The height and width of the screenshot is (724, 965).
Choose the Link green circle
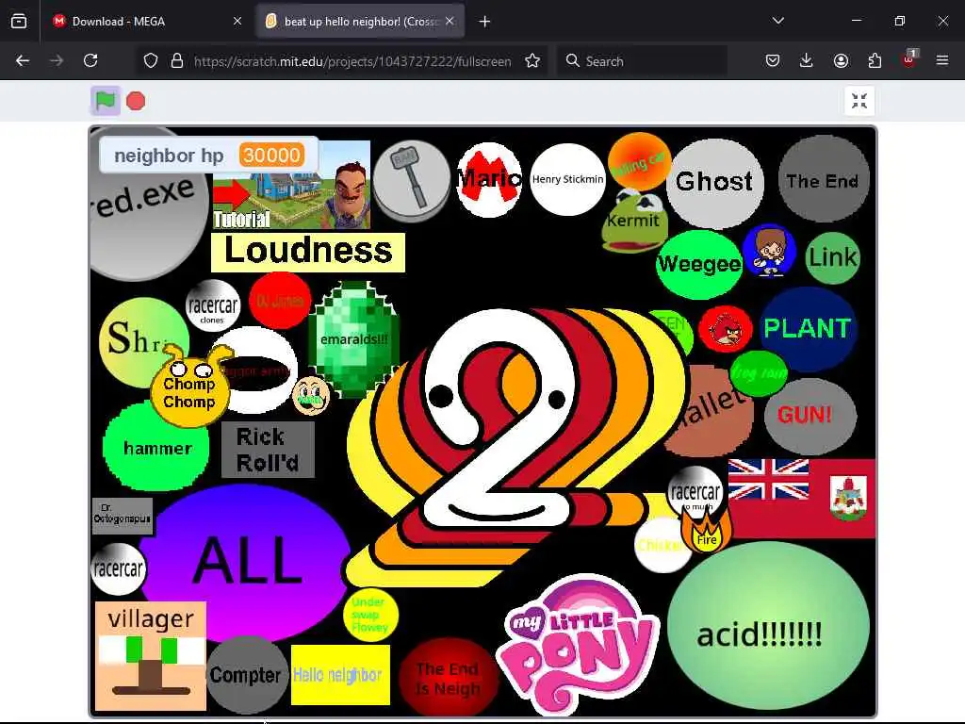833,257
